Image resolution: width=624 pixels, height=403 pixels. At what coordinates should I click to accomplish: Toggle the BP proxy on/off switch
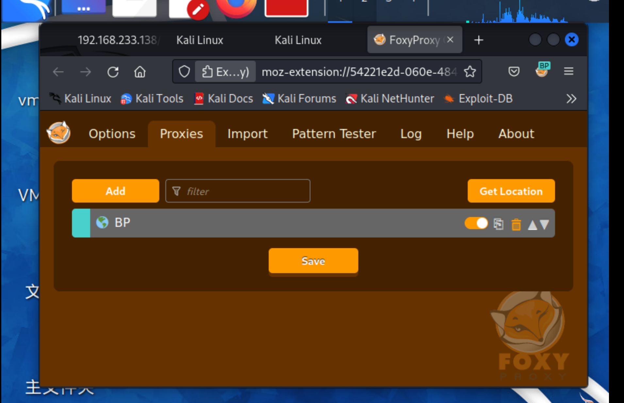tap(476, 224)
